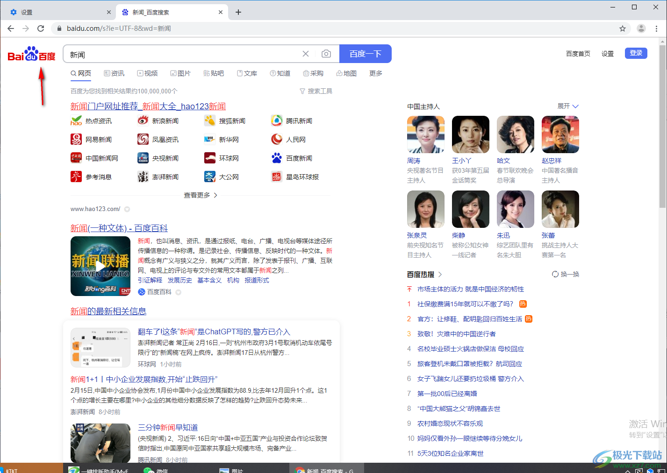
Task: Open ChatGPT 新闻 翻车了 article
Action: [x=214, y=332]
